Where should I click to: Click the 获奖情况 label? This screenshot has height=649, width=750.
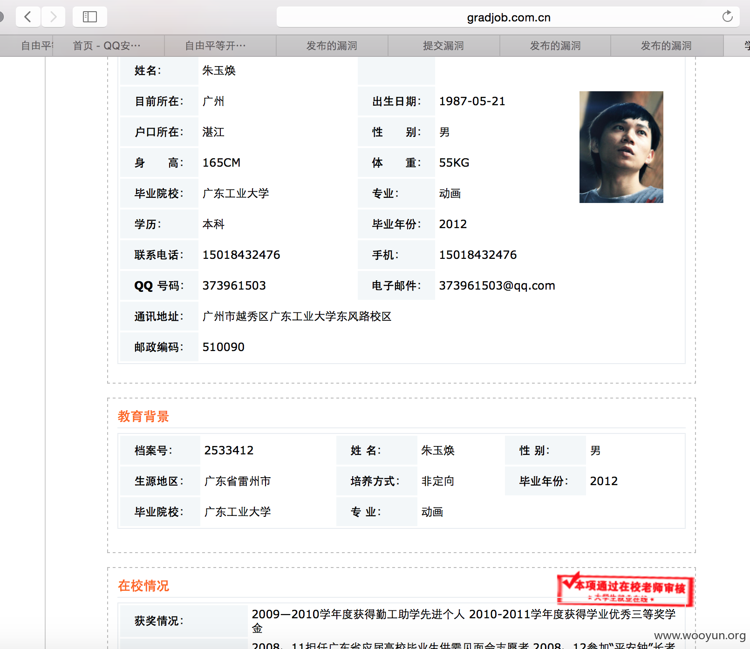(x=159, y=621)
